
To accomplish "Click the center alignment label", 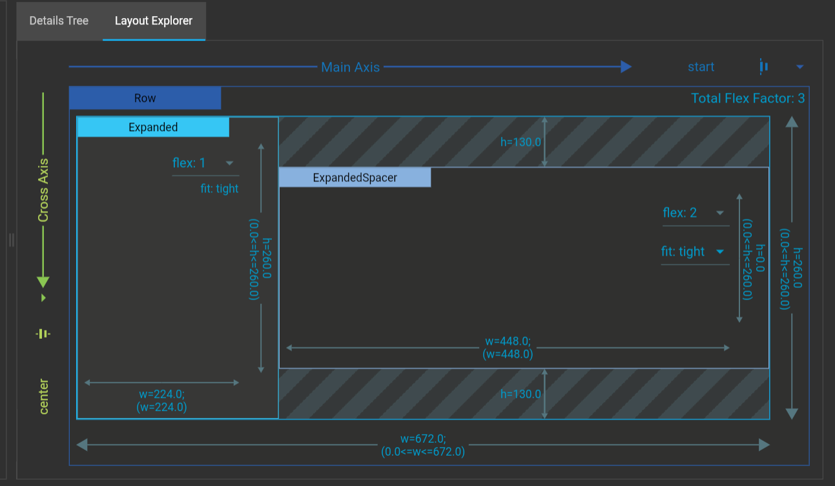I will tap(43, 394).
